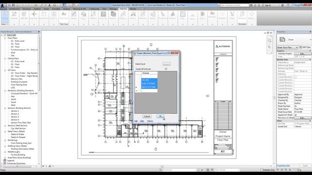Click the navigation wheel icon in the view
This screenshot has height=175, width=312.
pos(270,40)
